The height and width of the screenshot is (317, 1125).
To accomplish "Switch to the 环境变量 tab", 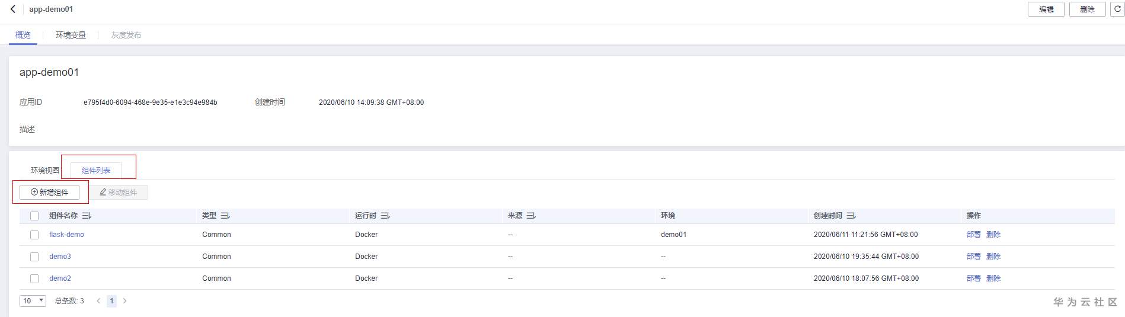I will pyautogui.click(x=71, y=35).
